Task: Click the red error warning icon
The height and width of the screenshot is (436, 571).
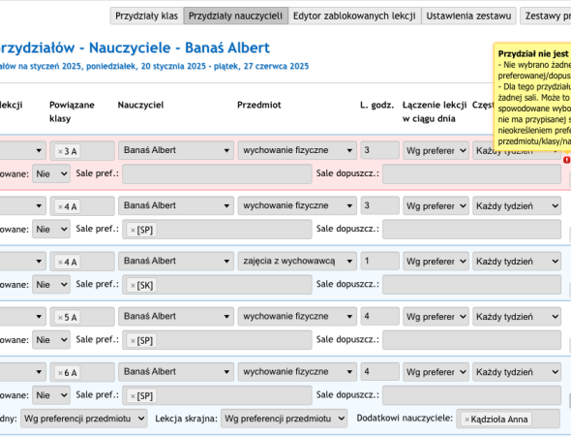Action: click(x=566, y=160)
